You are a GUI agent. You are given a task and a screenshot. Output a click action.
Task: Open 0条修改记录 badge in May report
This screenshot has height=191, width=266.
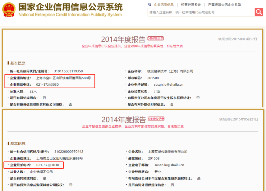point(156,119)
